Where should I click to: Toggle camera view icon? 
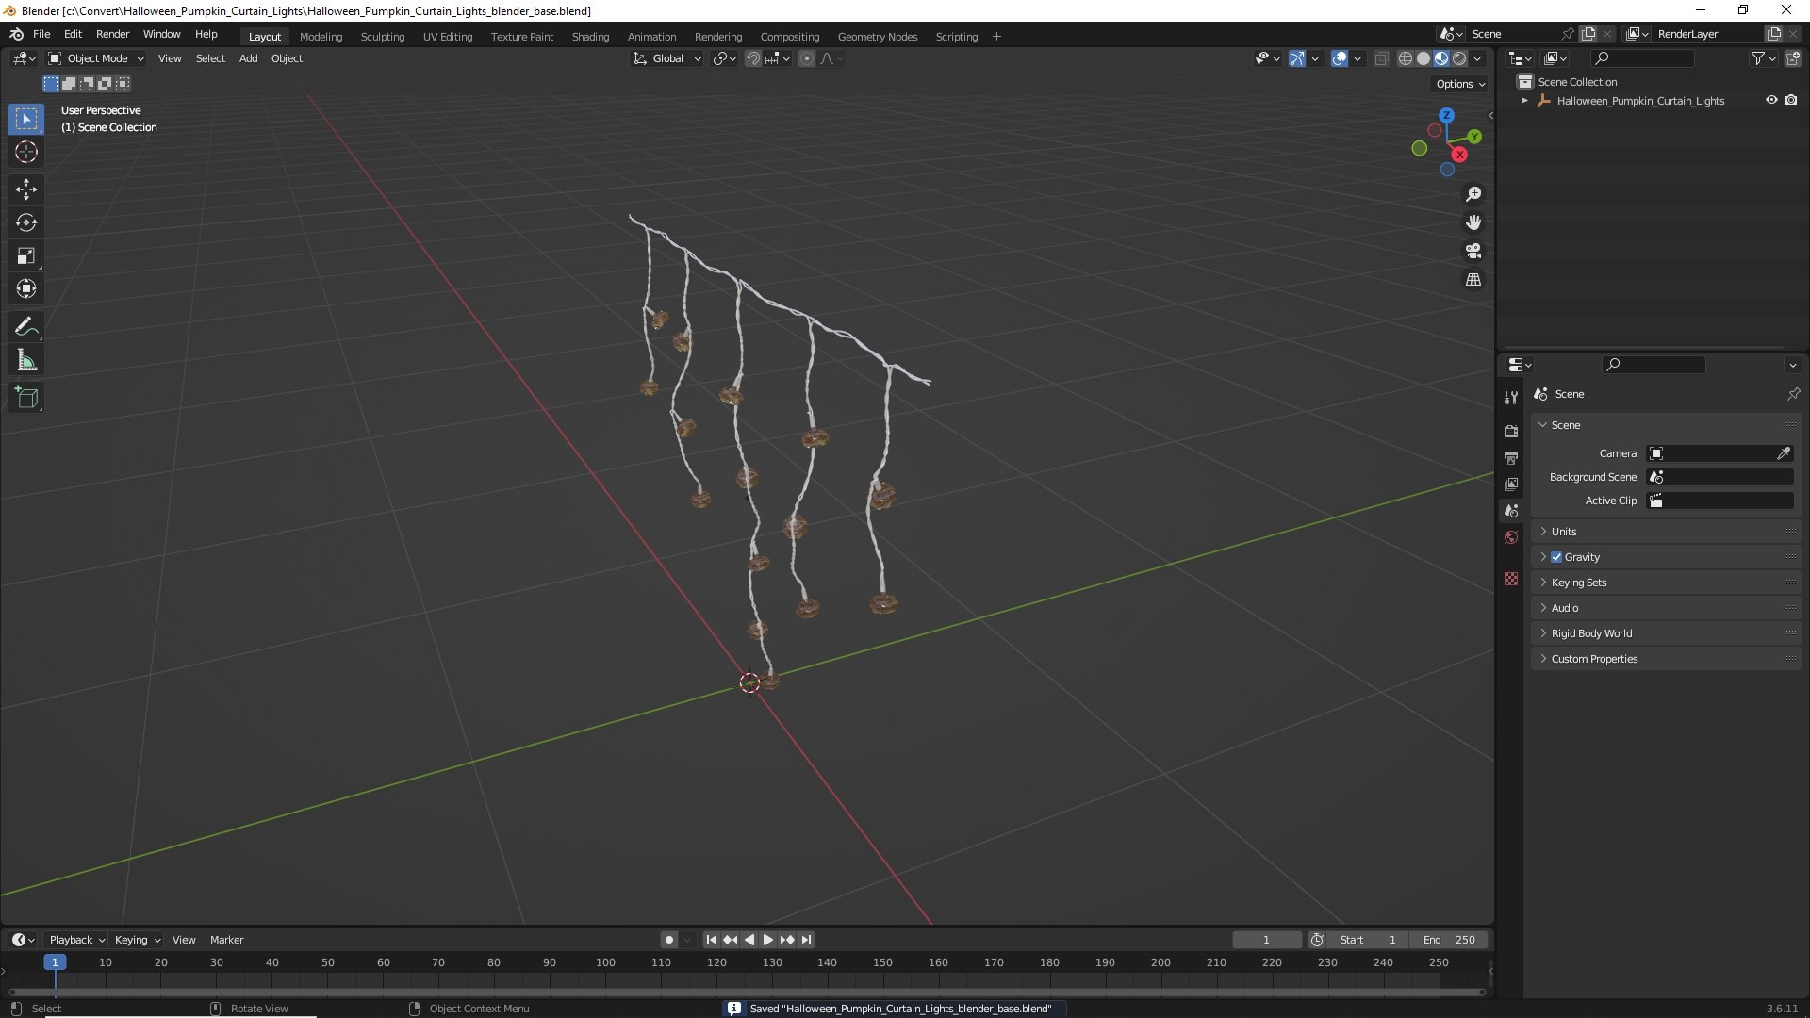pos(1473,251)
